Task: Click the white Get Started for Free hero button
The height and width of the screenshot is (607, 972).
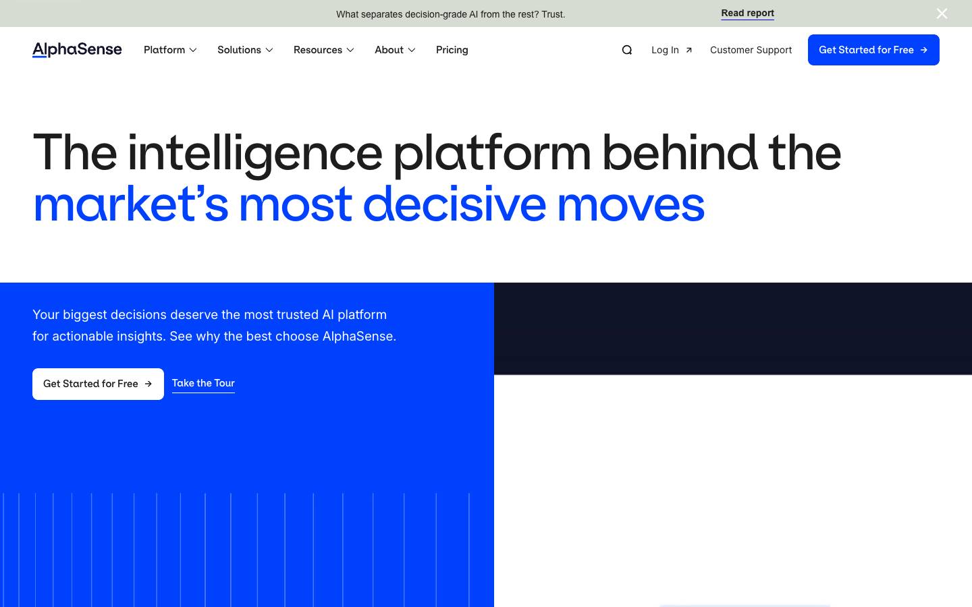Action: [98, 384]
